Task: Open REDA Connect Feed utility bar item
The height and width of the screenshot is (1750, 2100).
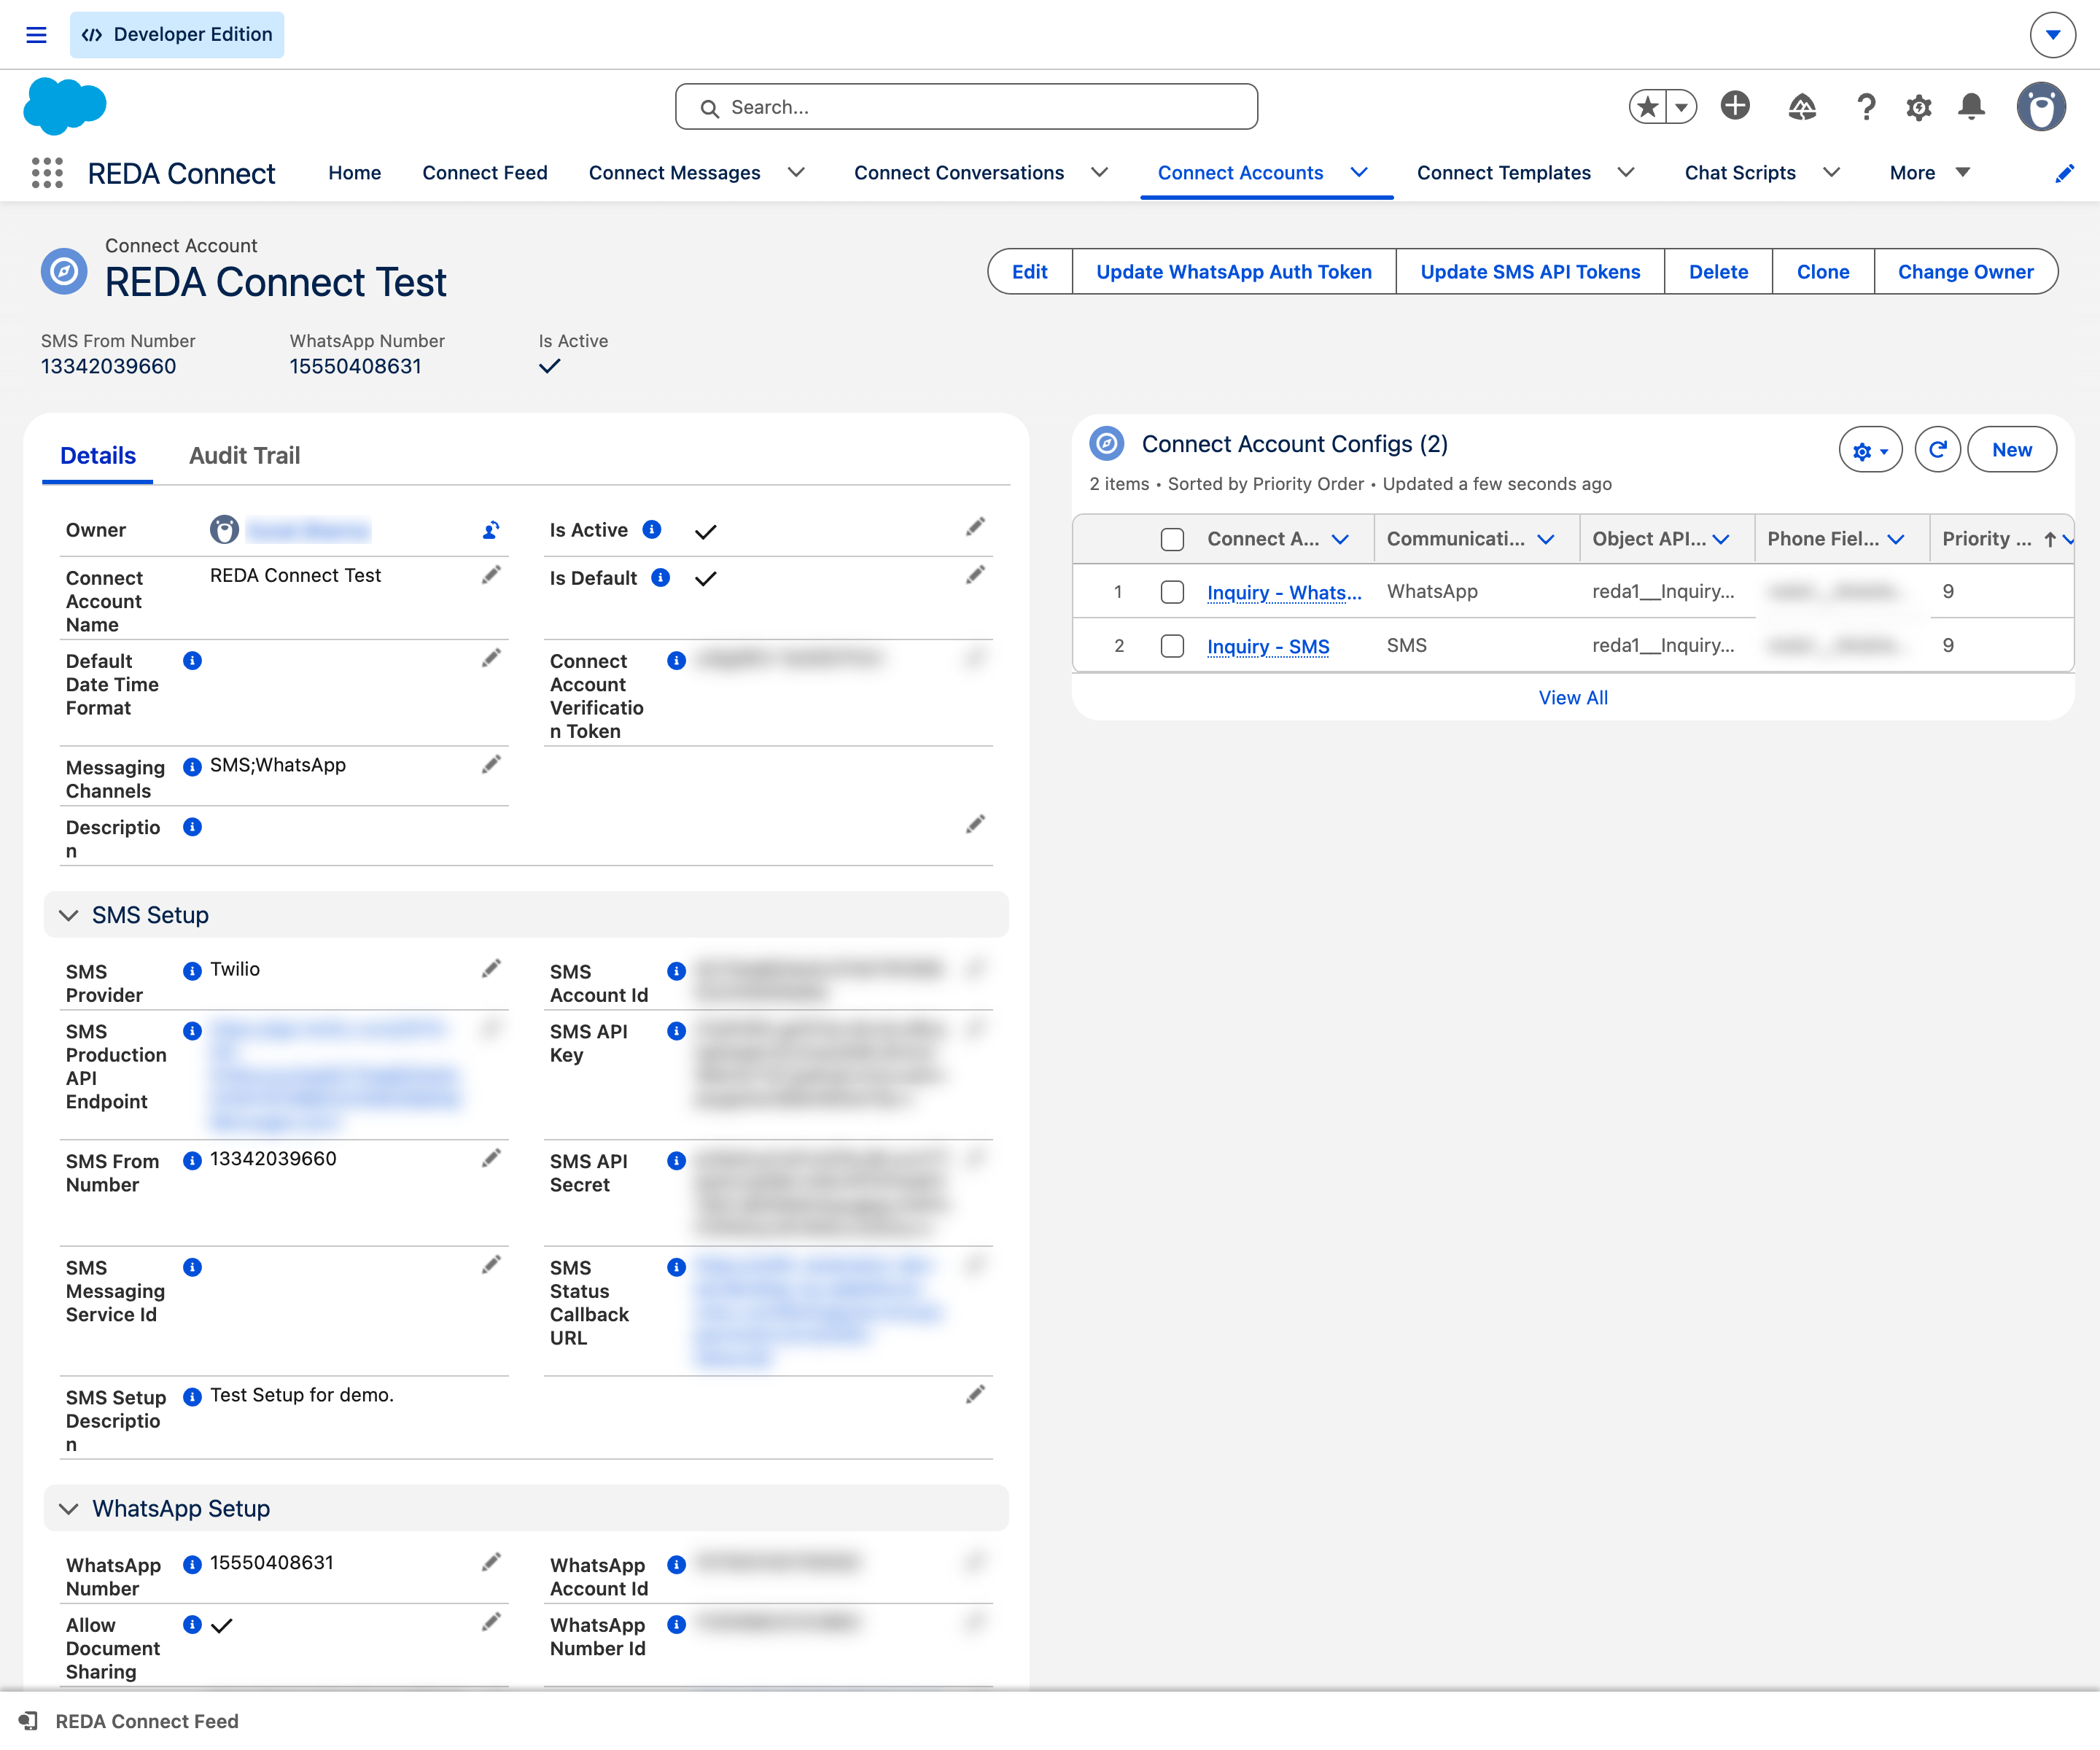Action: point(129,1721)
